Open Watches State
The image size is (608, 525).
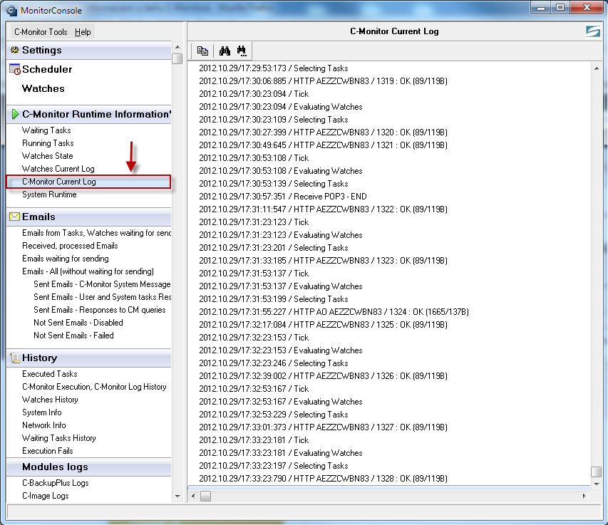[47, 156]
